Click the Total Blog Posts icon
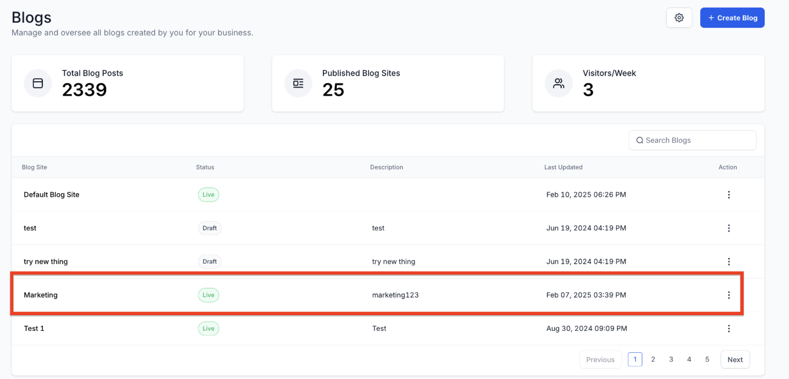The image size is (789, 379). tap(38, 84)
